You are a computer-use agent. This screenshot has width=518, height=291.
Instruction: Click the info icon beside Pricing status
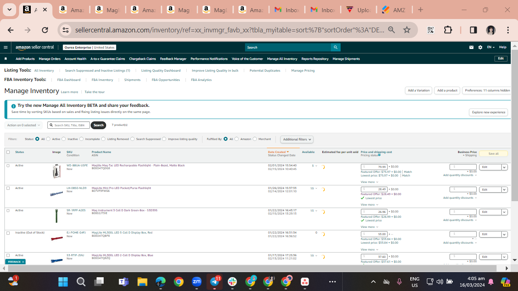click(379, 155)
